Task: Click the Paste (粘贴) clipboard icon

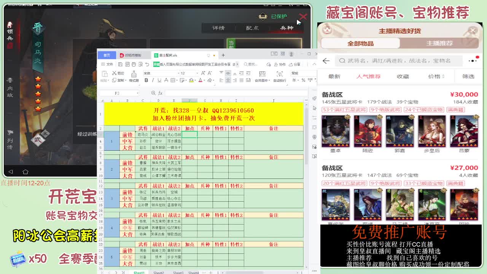Action: click(x=105, y=73)
